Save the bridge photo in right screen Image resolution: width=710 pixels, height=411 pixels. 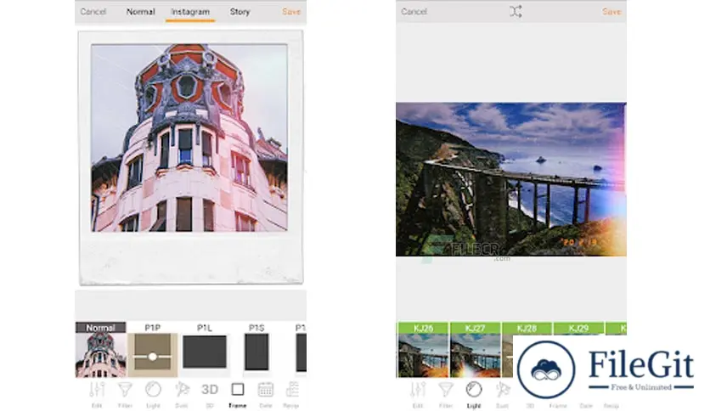(x=611, y=11)
